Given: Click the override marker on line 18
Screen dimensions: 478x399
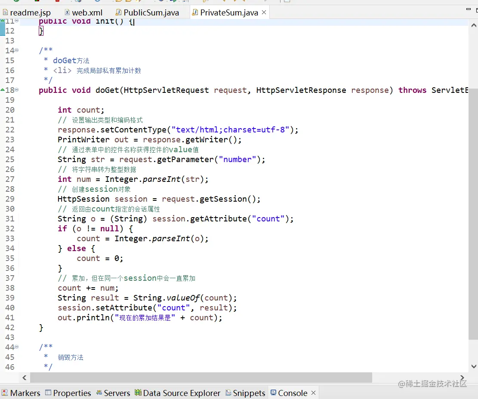Looking at the screenshot, I should pos(3,90).
